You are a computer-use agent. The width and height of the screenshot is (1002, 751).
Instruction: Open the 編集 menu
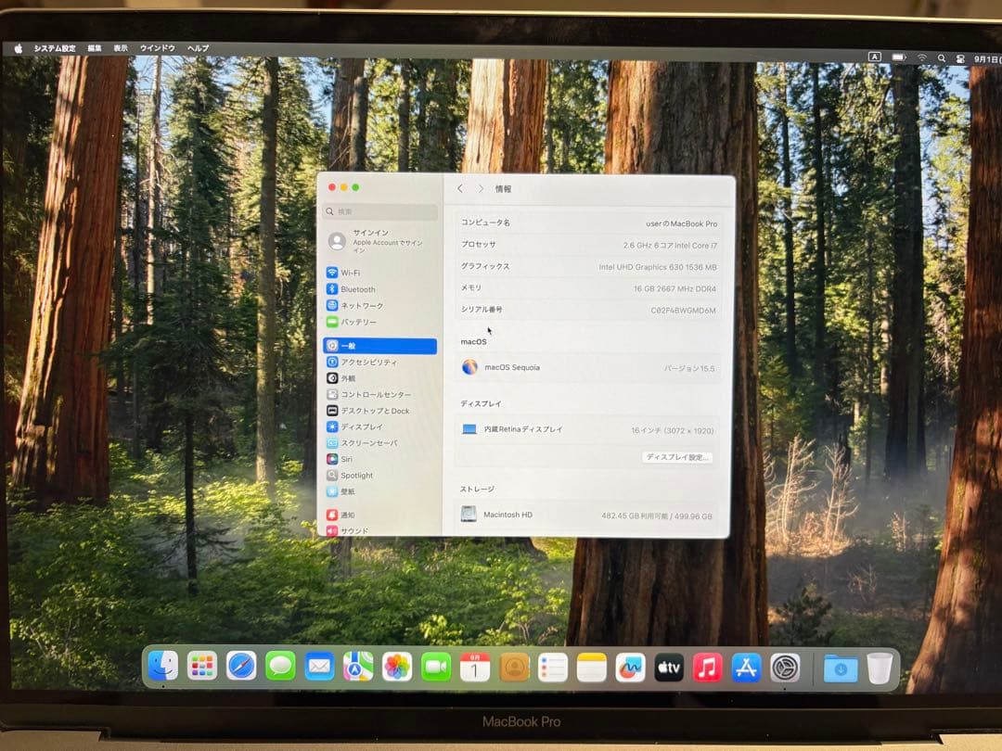click(x=95, y=48)
